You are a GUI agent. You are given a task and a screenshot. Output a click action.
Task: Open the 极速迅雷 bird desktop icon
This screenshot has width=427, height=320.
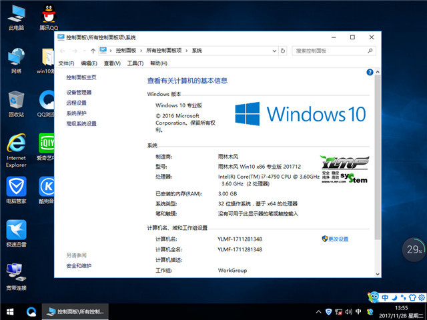point(16,233)
